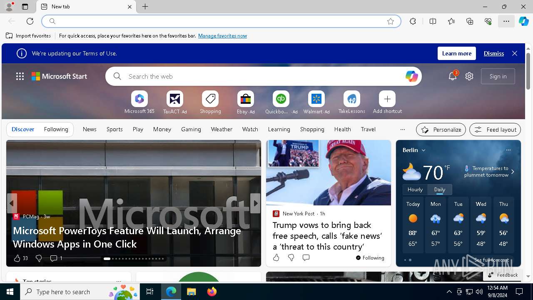Add this page to favorites star
This screenshot has width=533, height=300.
click(x=391, y=21)
